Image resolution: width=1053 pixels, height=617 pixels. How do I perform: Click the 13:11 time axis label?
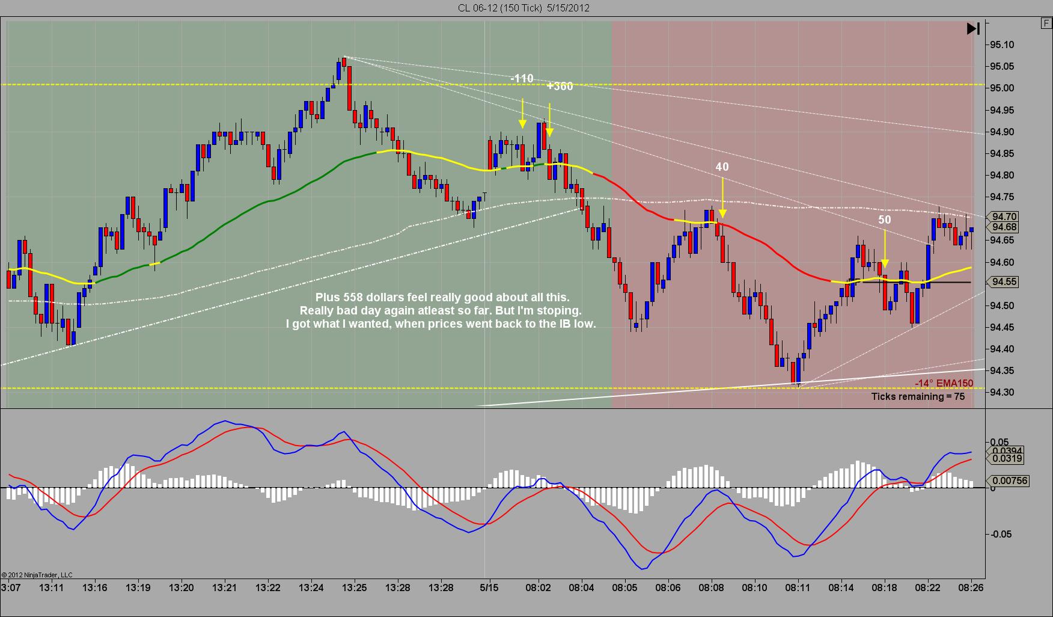tap(52, 588)
